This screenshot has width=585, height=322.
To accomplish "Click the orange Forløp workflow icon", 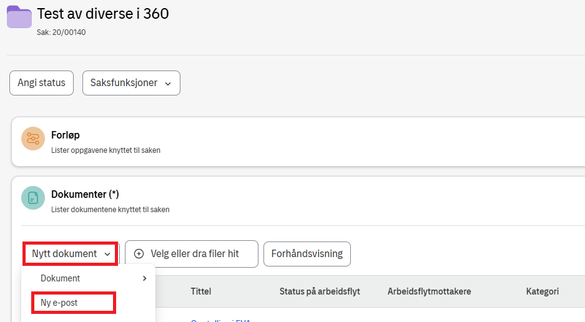I will tap(33, 139).
